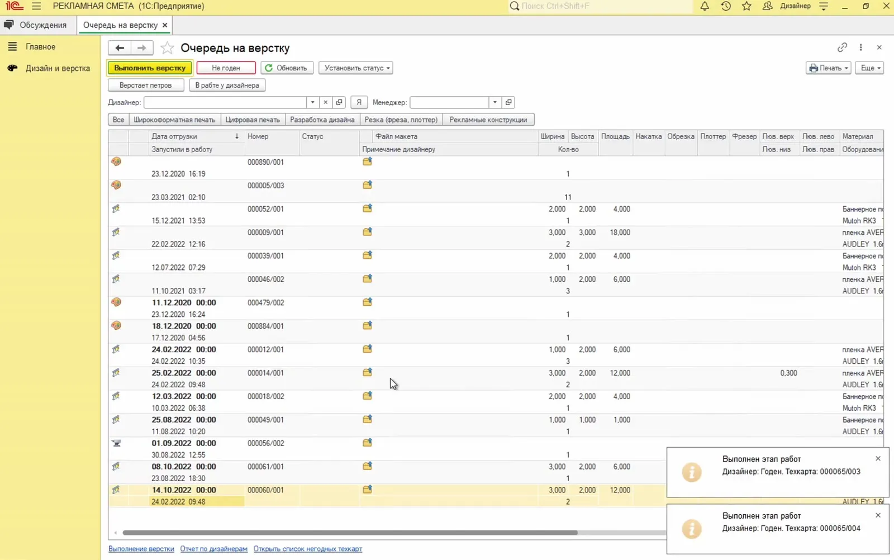
Task: Open the Отчет по дизайнерам link
Action: point(213,549)
